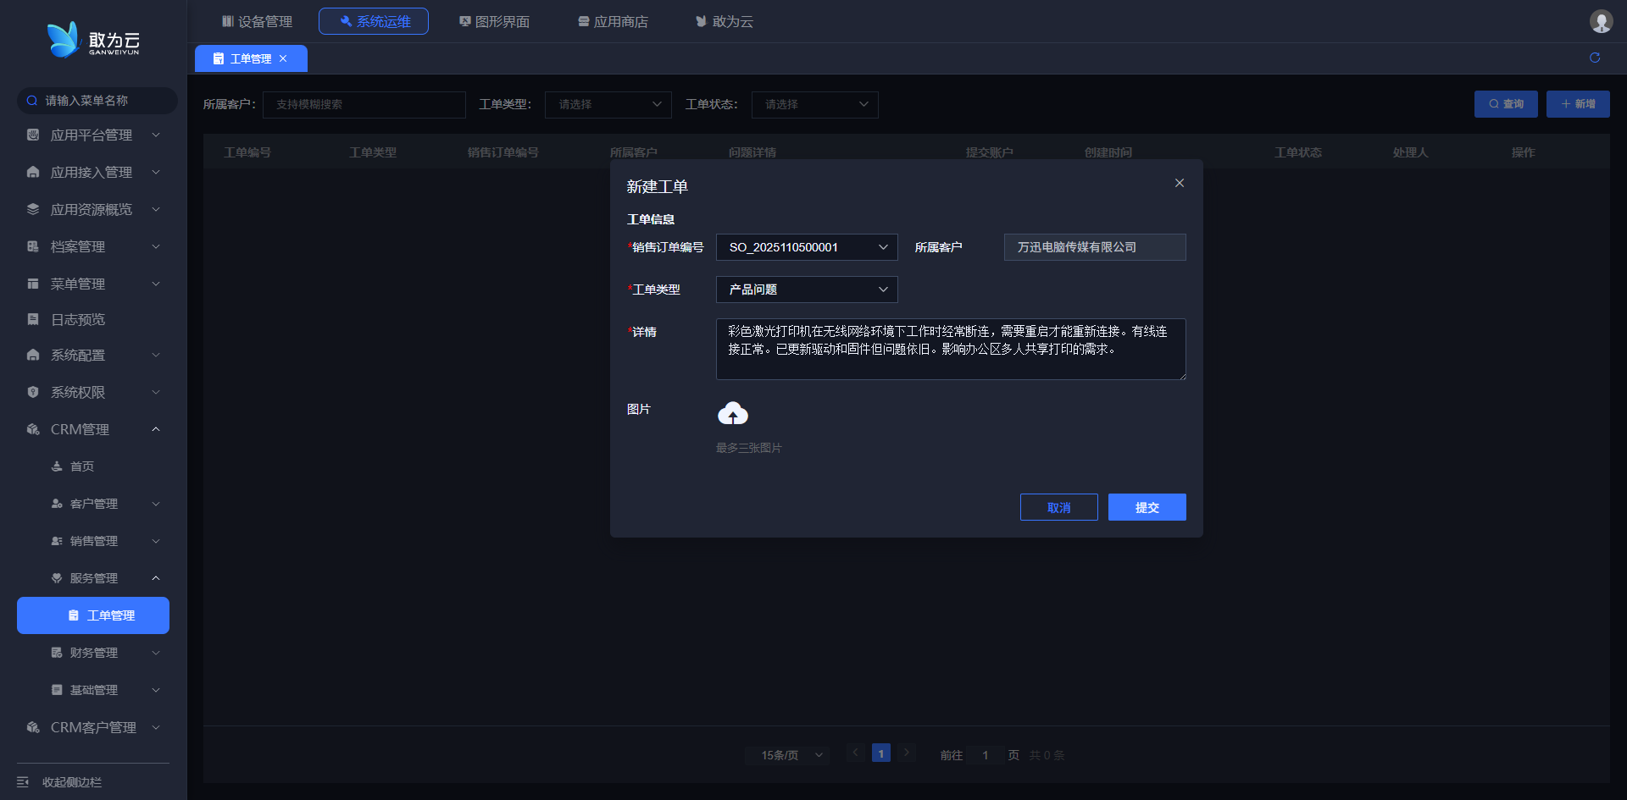Viewport: 1627px width, 800px height.
Task: Focus the 请输入菜单名称 search box
Action: (97, 101)
